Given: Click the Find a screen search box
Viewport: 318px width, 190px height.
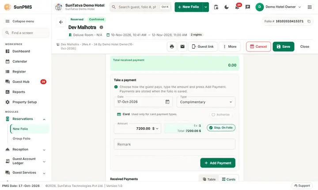Looking at the screenshot, I should [x=26, y=33].
